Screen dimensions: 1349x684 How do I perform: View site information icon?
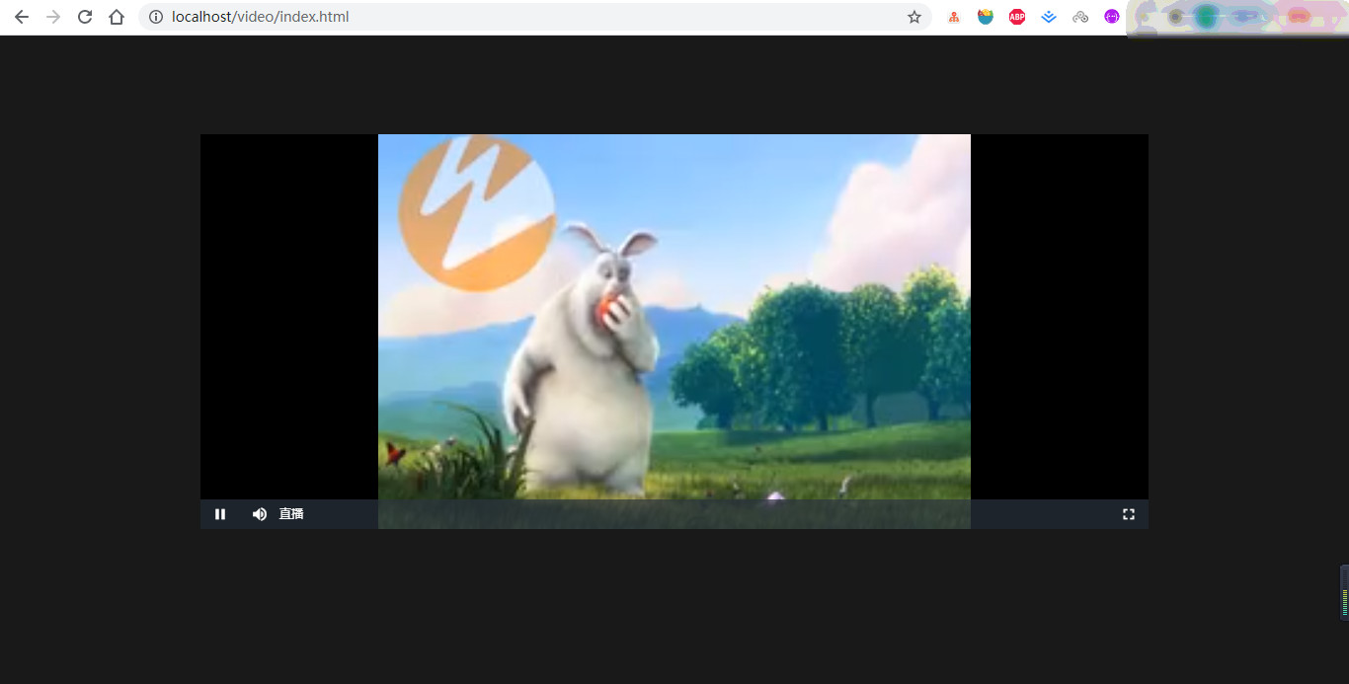tap(156, 17)
